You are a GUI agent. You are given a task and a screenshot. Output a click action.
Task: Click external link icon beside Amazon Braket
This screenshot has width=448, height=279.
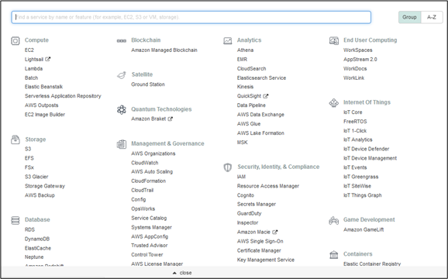170,119
